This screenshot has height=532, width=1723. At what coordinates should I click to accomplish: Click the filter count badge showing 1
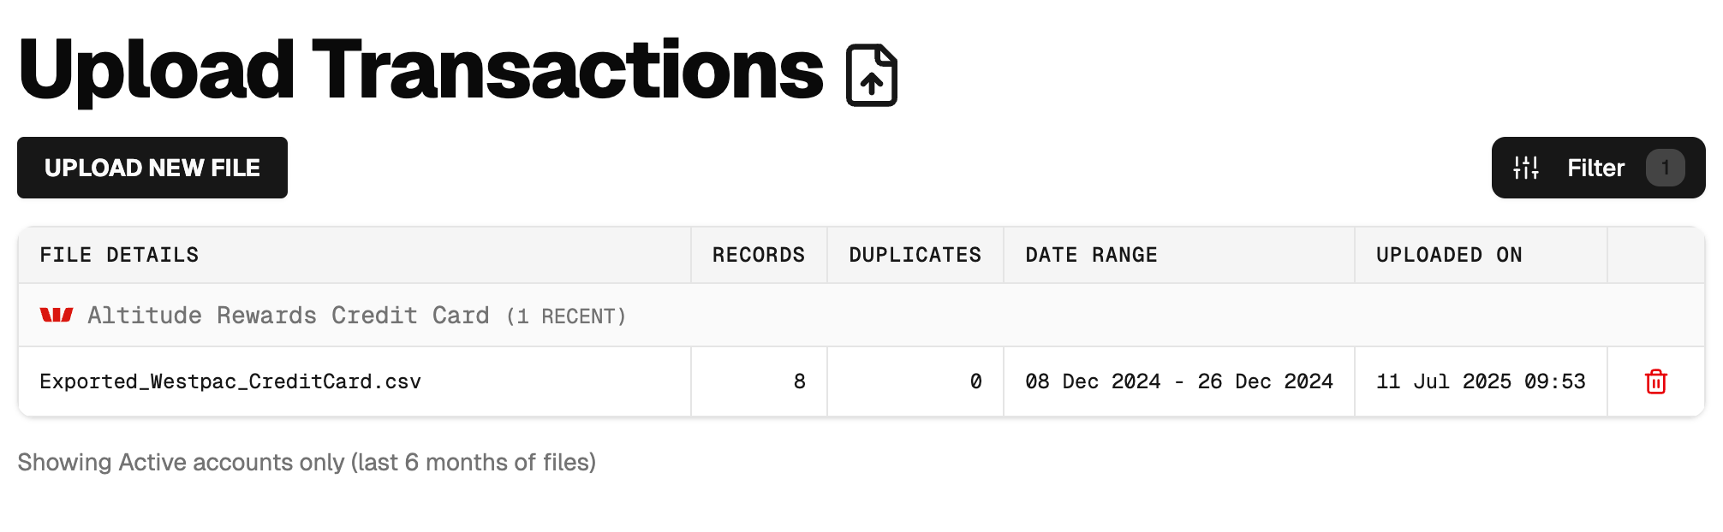[x=1664, y=168]
